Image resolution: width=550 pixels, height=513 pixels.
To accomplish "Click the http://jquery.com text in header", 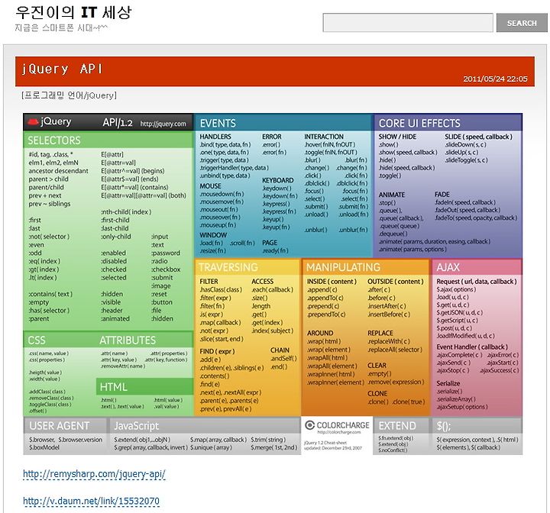I will [x=163, y=124].
